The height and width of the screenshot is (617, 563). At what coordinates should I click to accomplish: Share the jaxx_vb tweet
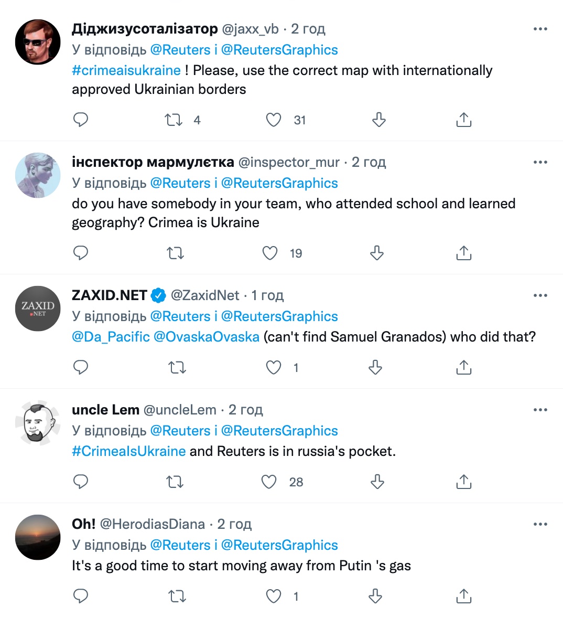pos(463,120)
